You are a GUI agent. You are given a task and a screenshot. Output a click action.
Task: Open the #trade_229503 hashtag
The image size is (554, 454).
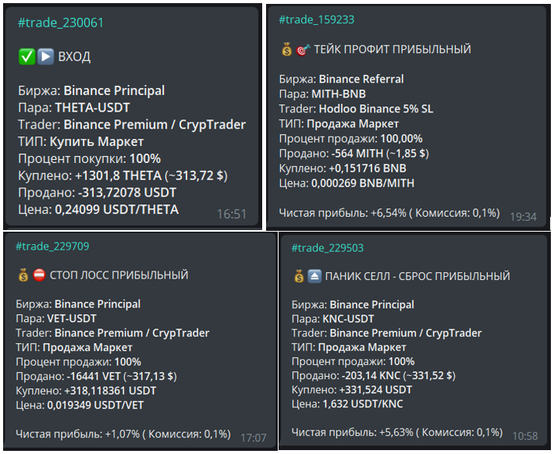pos(328,247)
